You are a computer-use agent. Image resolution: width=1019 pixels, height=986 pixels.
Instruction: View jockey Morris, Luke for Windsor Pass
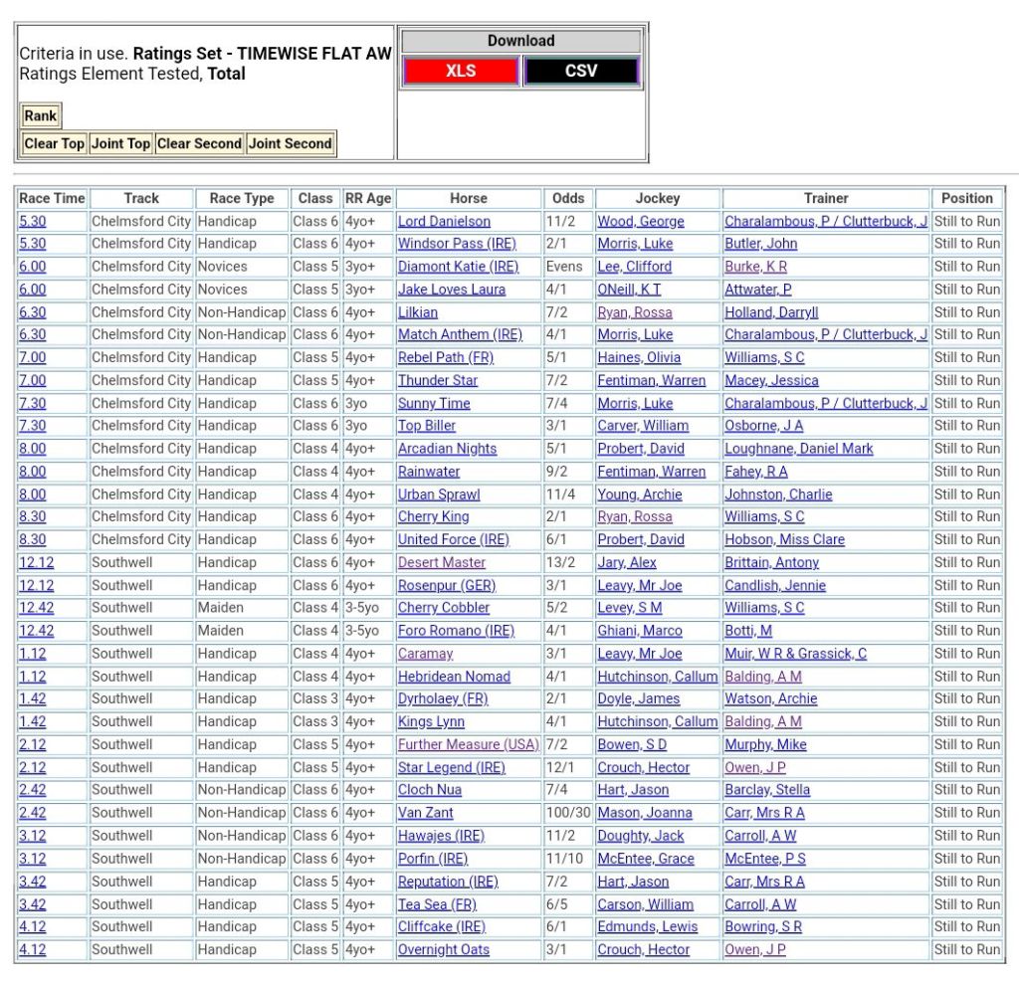click(635, 244)
